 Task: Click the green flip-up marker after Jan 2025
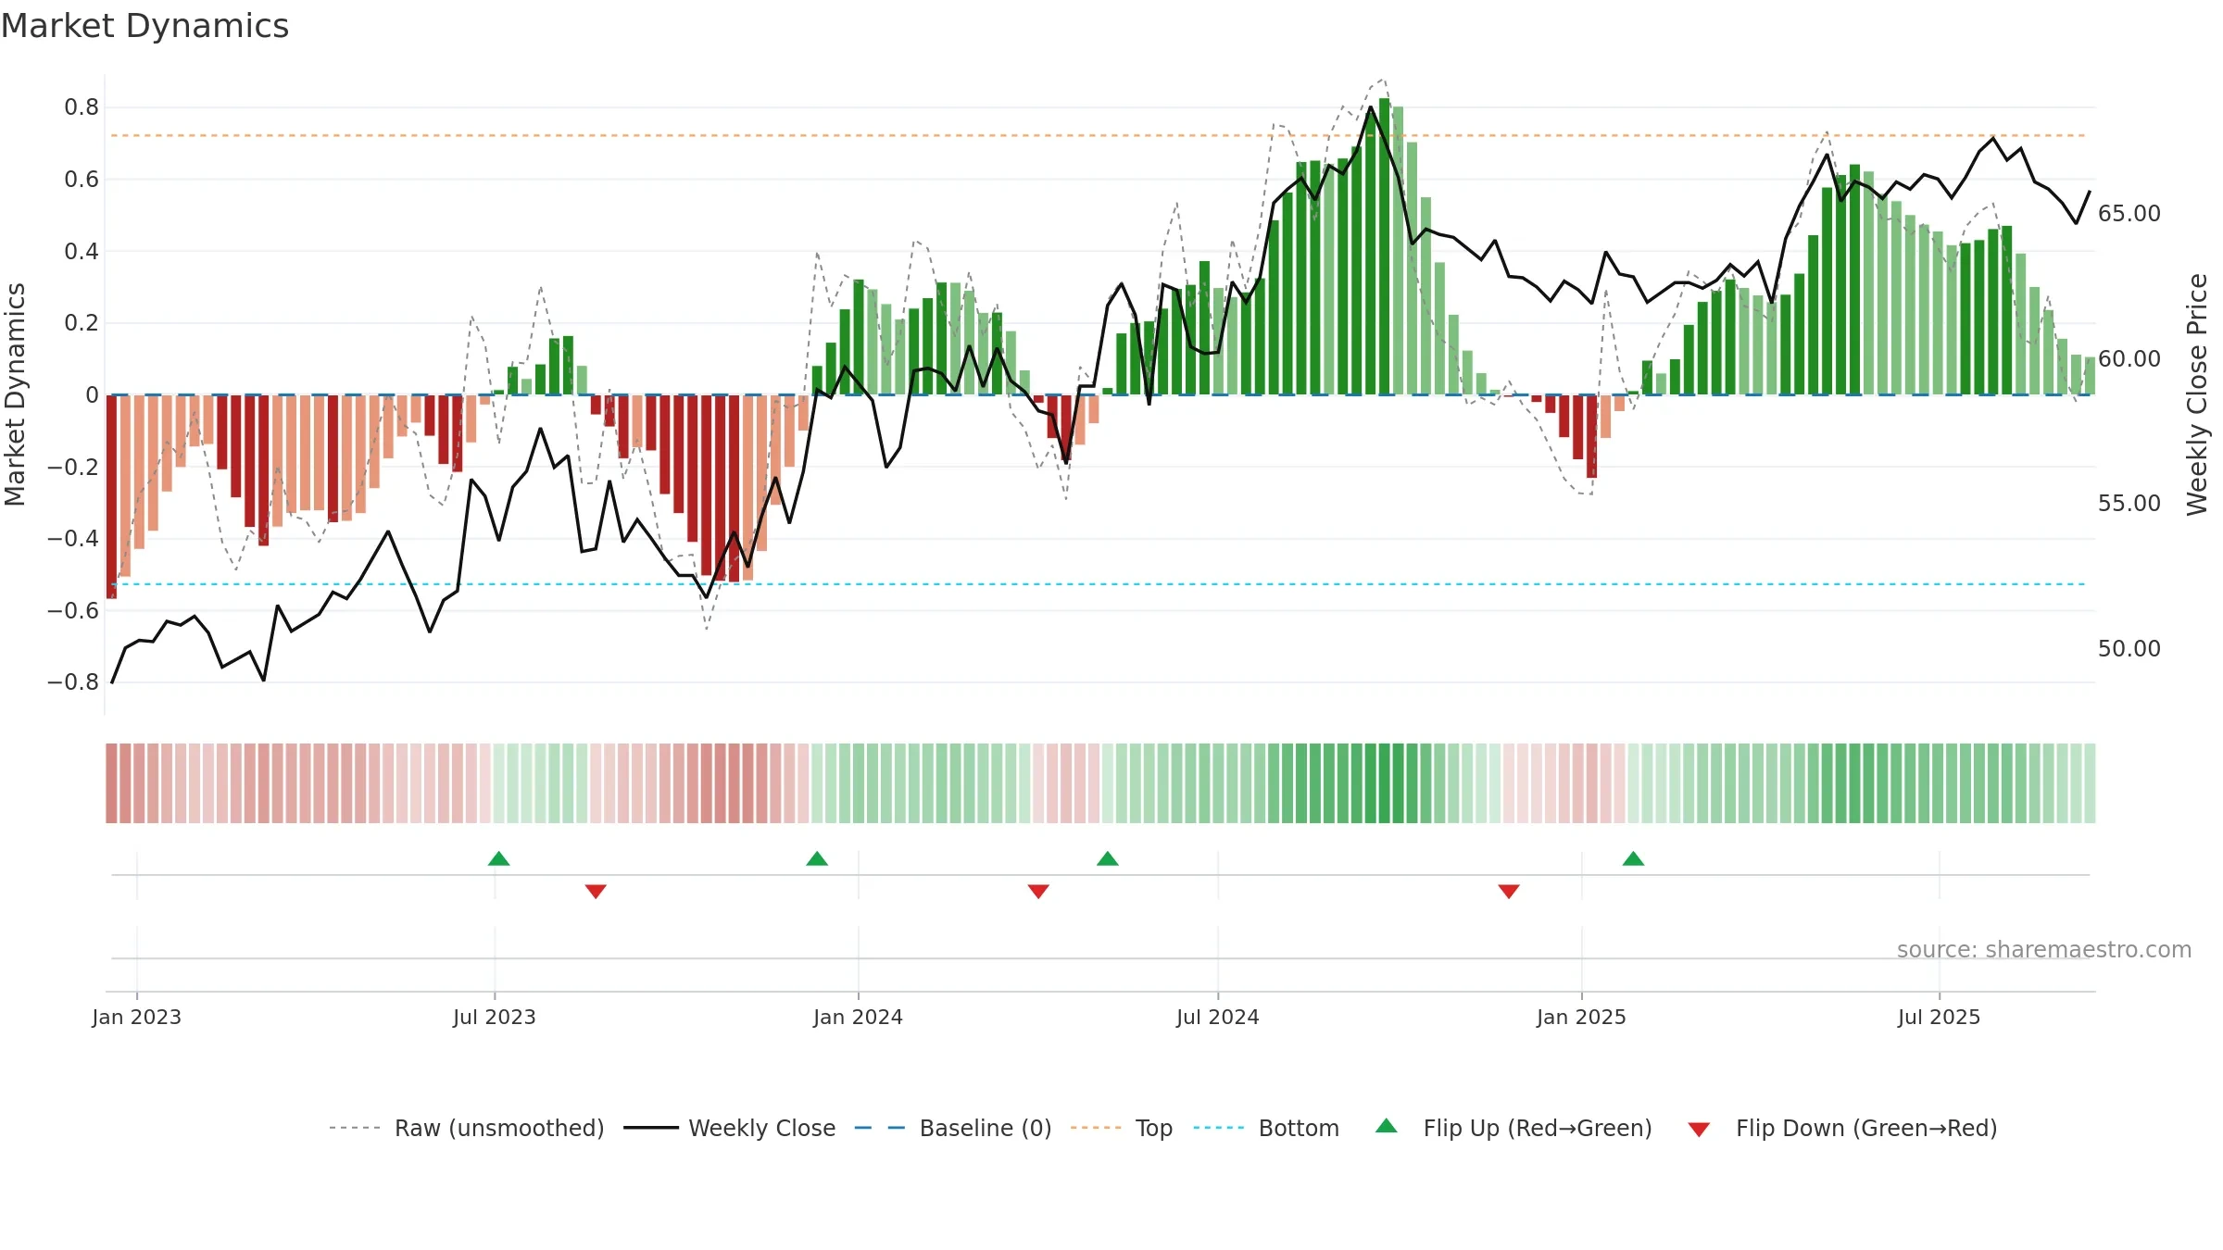1634,858
